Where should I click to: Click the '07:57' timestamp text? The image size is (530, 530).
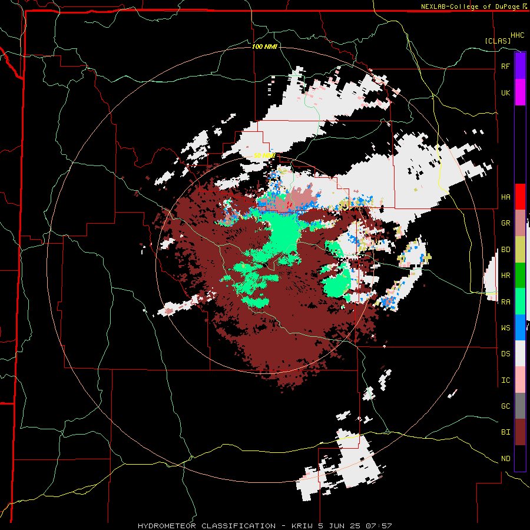coord(378,526)
